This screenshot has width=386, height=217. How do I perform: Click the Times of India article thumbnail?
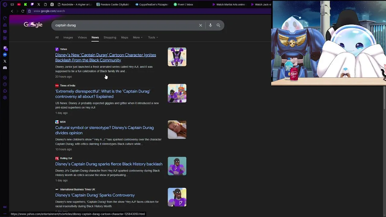click(x=177, y=93)
